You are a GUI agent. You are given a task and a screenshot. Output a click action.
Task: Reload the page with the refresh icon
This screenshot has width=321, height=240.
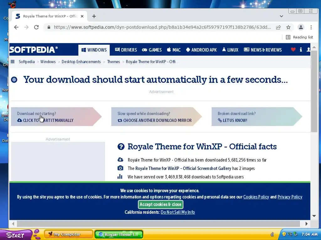pos(36,27)
